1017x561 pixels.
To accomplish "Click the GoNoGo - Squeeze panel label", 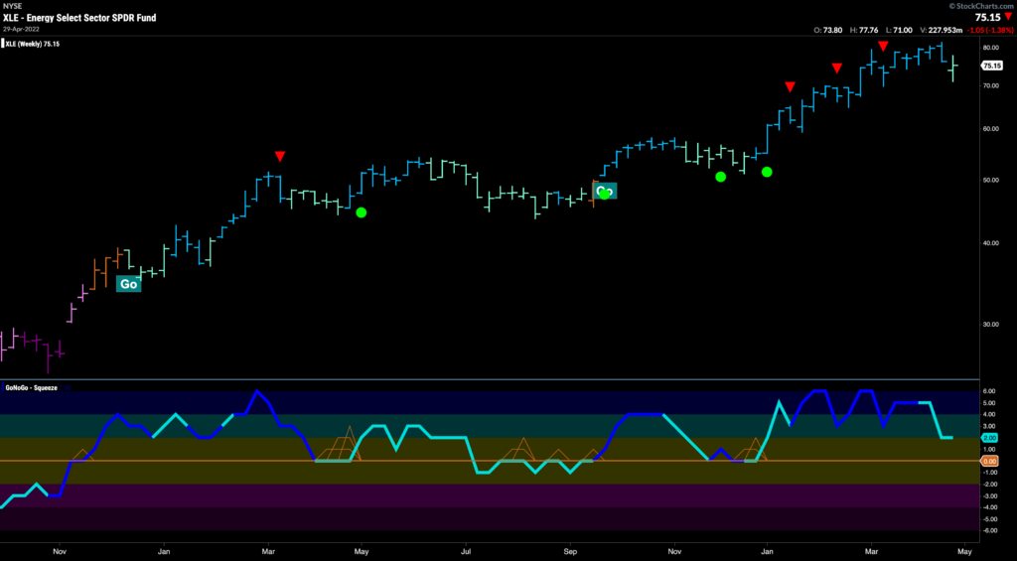I will tap(31, 387).
